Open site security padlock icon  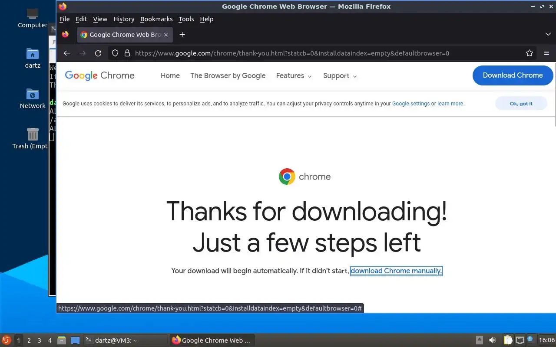tap(127, 53)
